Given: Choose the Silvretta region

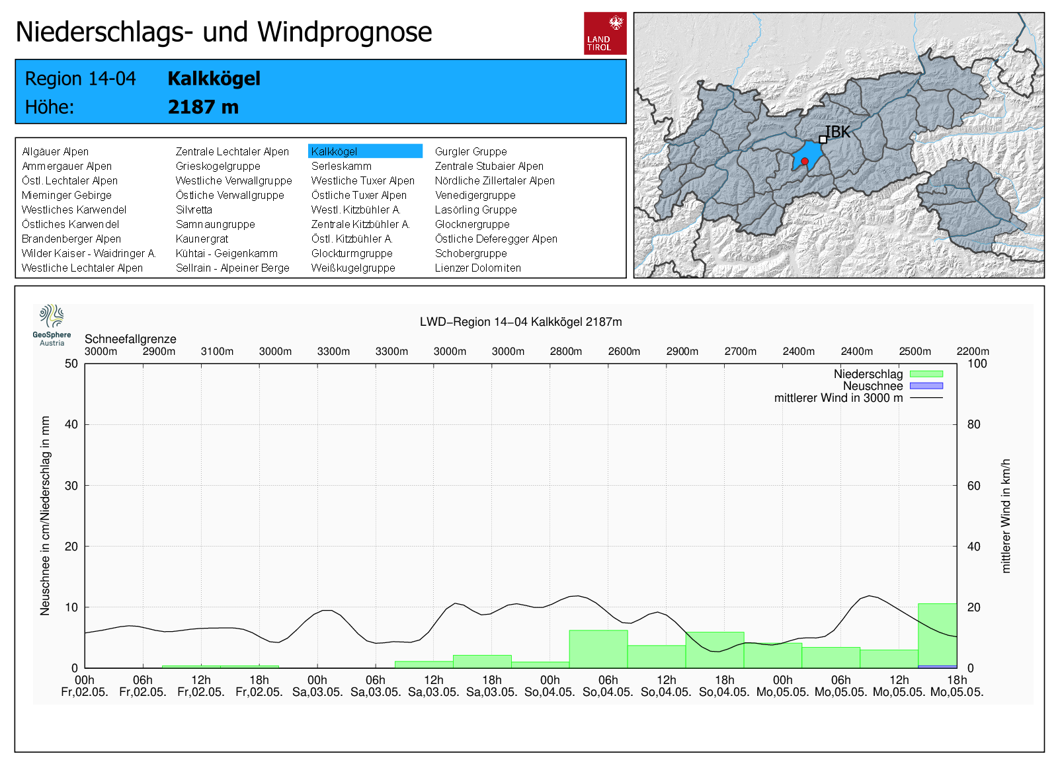Looking at the screenshot, I should coord(194,210).
